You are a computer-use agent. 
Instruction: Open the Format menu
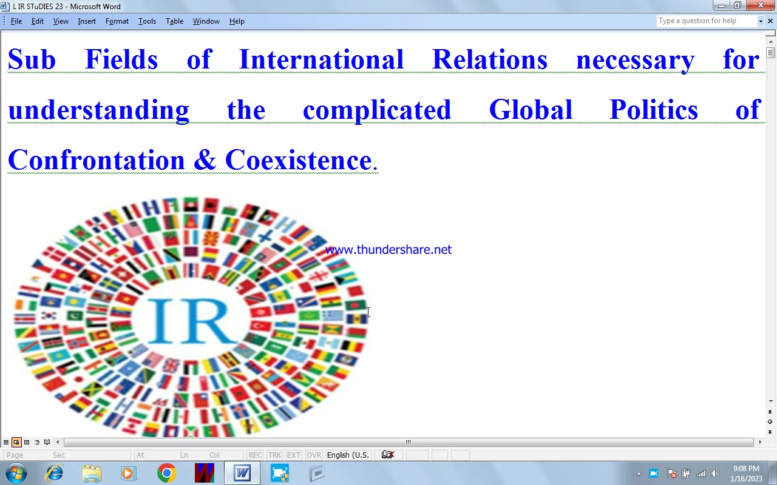(117, 21)
